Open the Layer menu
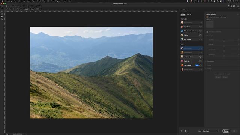This screenshot has height=135, width=240. (28, 1)
